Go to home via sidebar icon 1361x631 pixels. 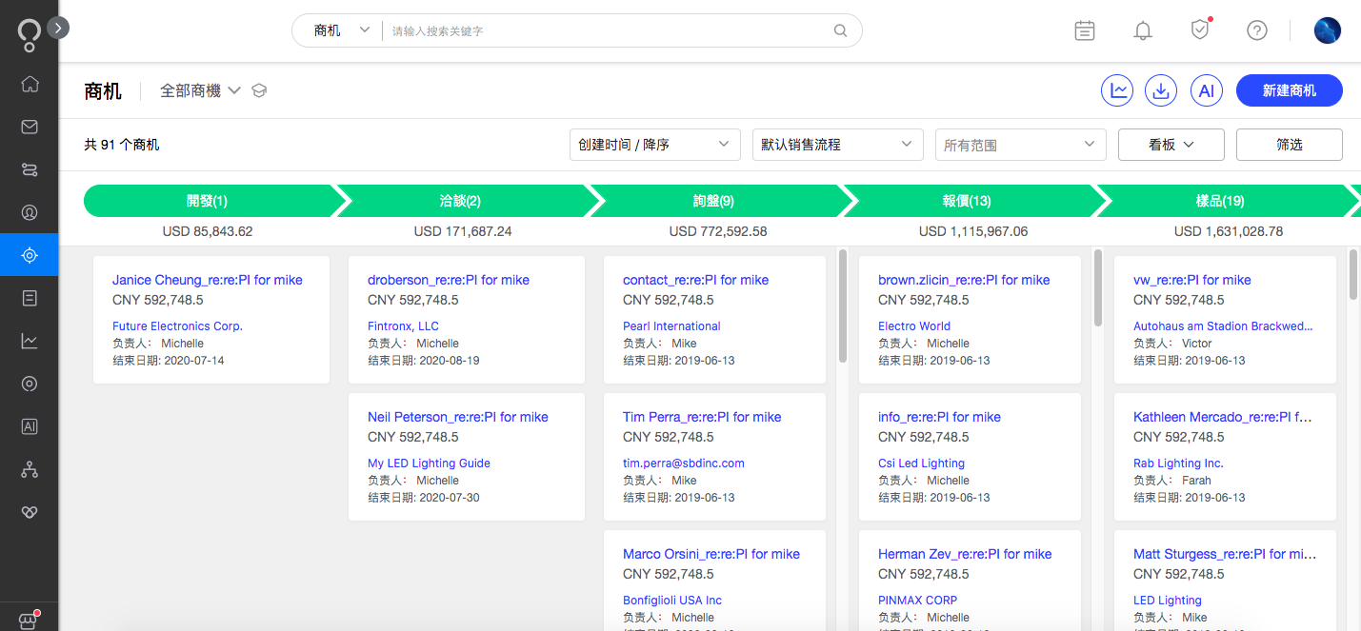30,84
